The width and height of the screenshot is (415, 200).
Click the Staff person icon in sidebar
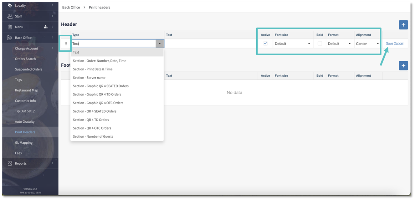(x=10, y=16)
